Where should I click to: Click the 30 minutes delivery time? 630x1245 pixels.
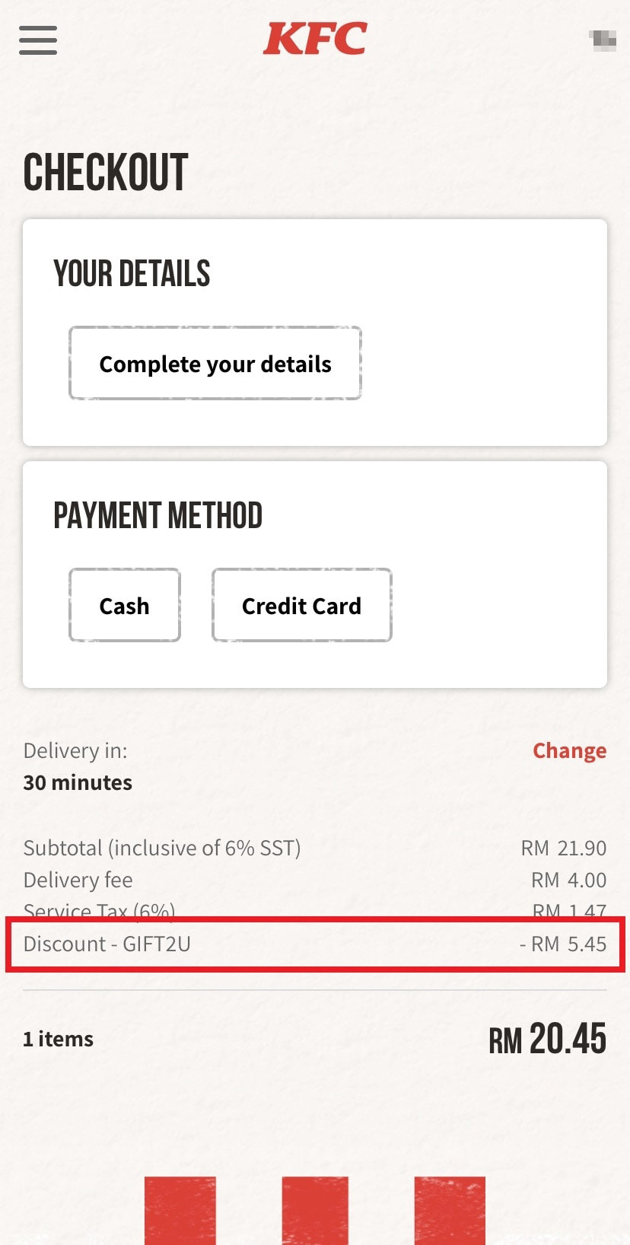pyautogui.click(x=78, y=782)
